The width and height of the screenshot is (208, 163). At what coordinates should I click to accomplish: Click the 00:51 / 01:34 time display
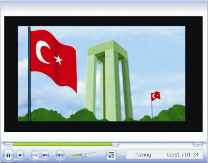[183, 155]
